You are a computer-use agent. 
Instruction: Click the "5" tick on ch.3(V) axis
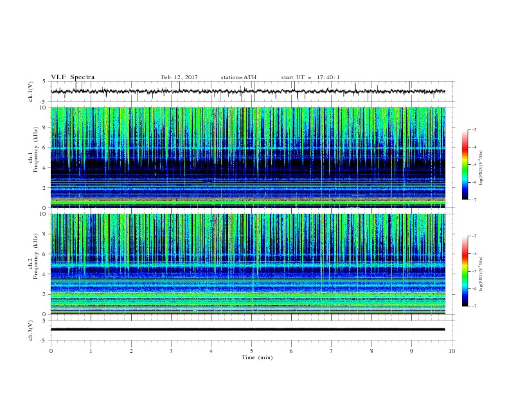pos(44,321)
